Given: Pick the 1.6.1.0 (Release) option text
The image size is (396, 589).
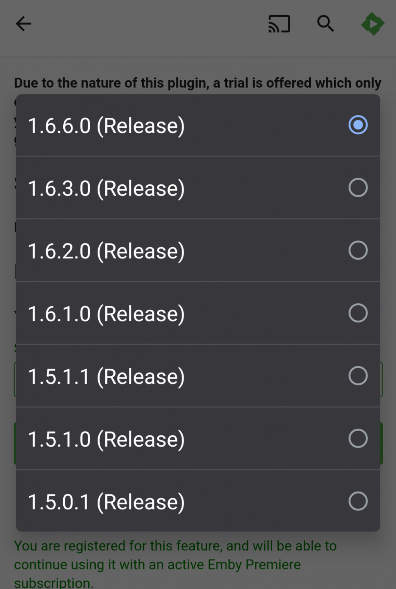Looking at the screenshot, I should 106,314.
